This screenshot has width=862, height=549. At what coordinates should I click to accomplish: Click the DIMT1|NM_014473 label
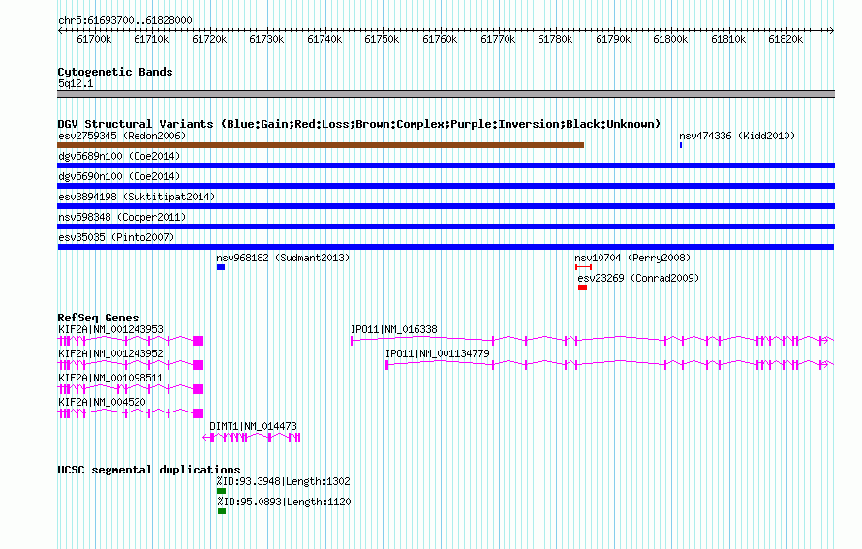point(253,426)
